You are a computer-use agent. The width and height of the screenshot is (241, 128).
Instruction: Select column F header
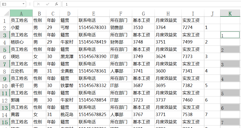coord(121,13)
